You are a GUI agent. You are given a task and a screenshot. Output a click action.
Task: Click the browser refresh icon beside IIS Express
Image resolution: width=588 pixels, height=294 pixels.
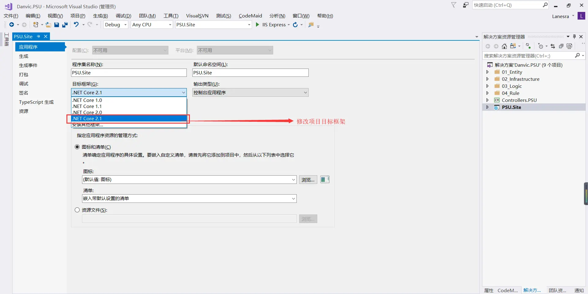point(295,25)
